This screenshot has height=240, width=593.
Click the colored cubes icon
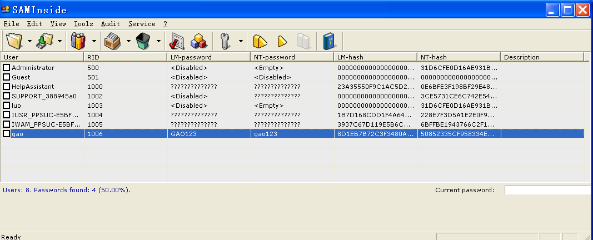[198, 41]
